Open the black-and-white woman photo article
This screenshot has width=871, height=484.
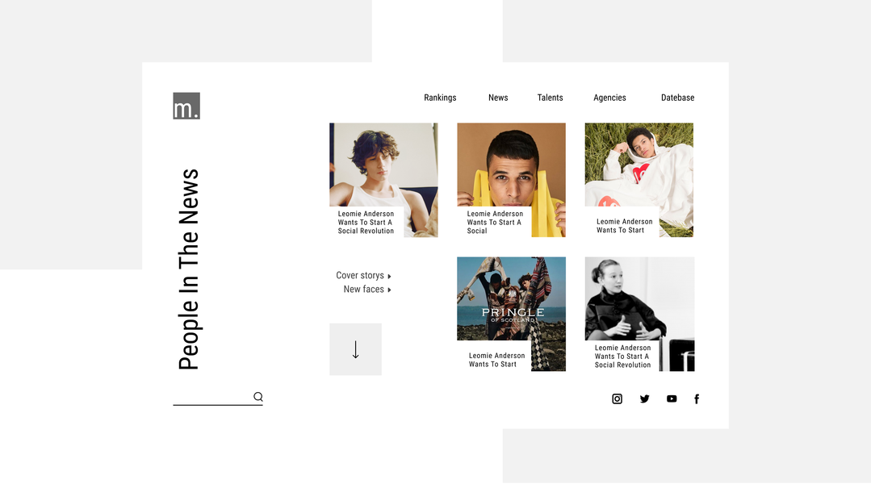coord(639,314)
